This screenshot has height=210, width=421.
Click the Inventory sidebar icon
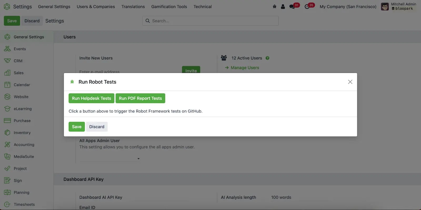tap(7, 133)
